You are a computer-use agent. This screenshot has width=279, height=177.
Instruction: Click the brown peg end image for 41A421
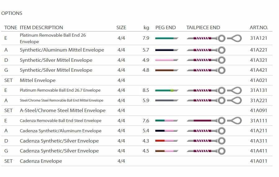(x=166, y=70)
